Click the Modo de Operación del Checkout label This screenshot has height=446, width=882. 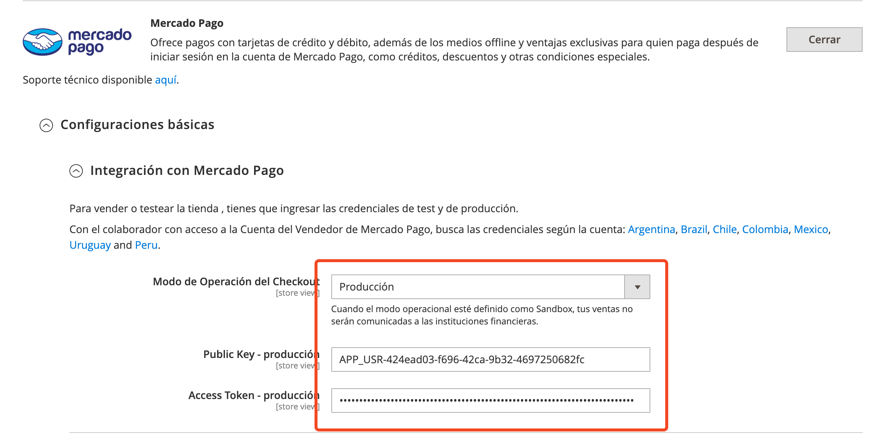tap(236, 282)
